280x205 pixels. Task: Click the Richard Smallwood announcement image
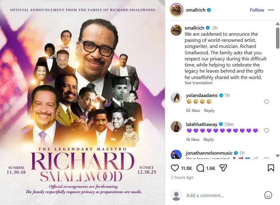(x=83, y=103)
